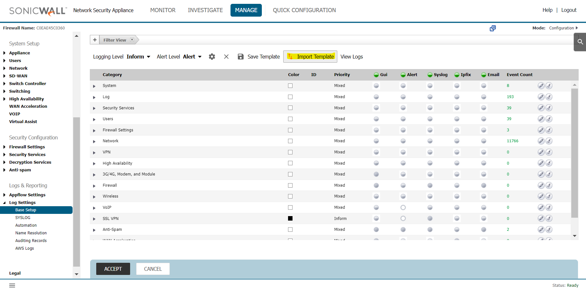Toggle Gui indicator for Network category row
This screenshot has height=289, width=586.
click(x=376, y=141)
